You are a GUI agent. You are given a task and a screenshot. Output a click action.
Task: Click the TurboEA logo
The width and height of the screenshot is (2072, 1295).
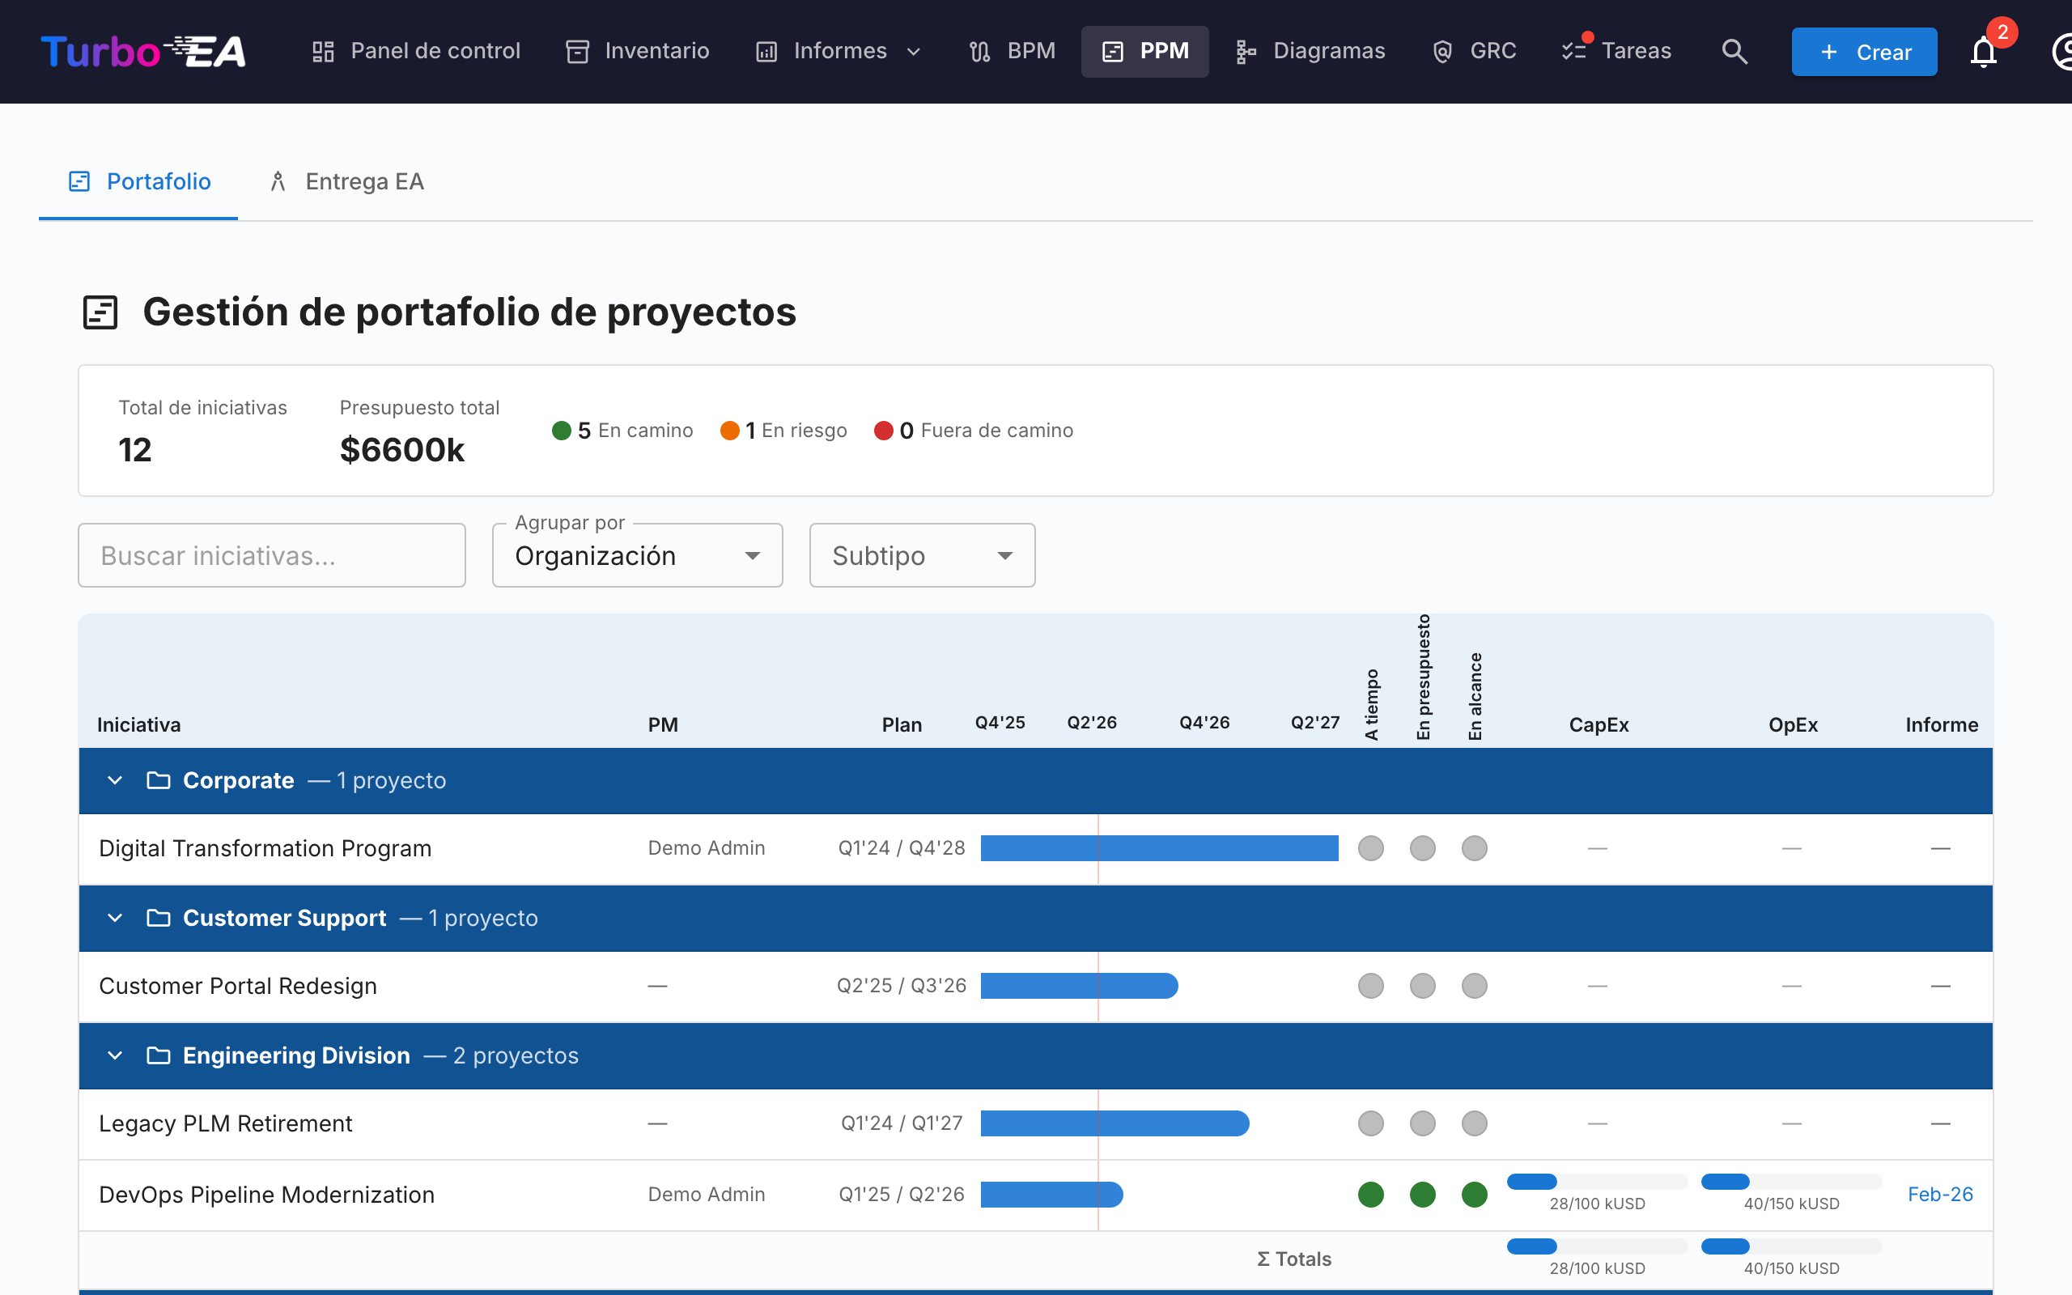click(x=143, y=51)
